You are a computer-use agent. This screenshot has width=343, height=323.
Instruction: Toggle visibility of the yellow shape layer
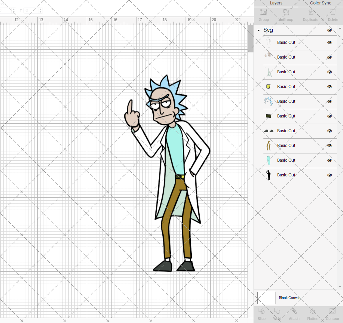329,87
